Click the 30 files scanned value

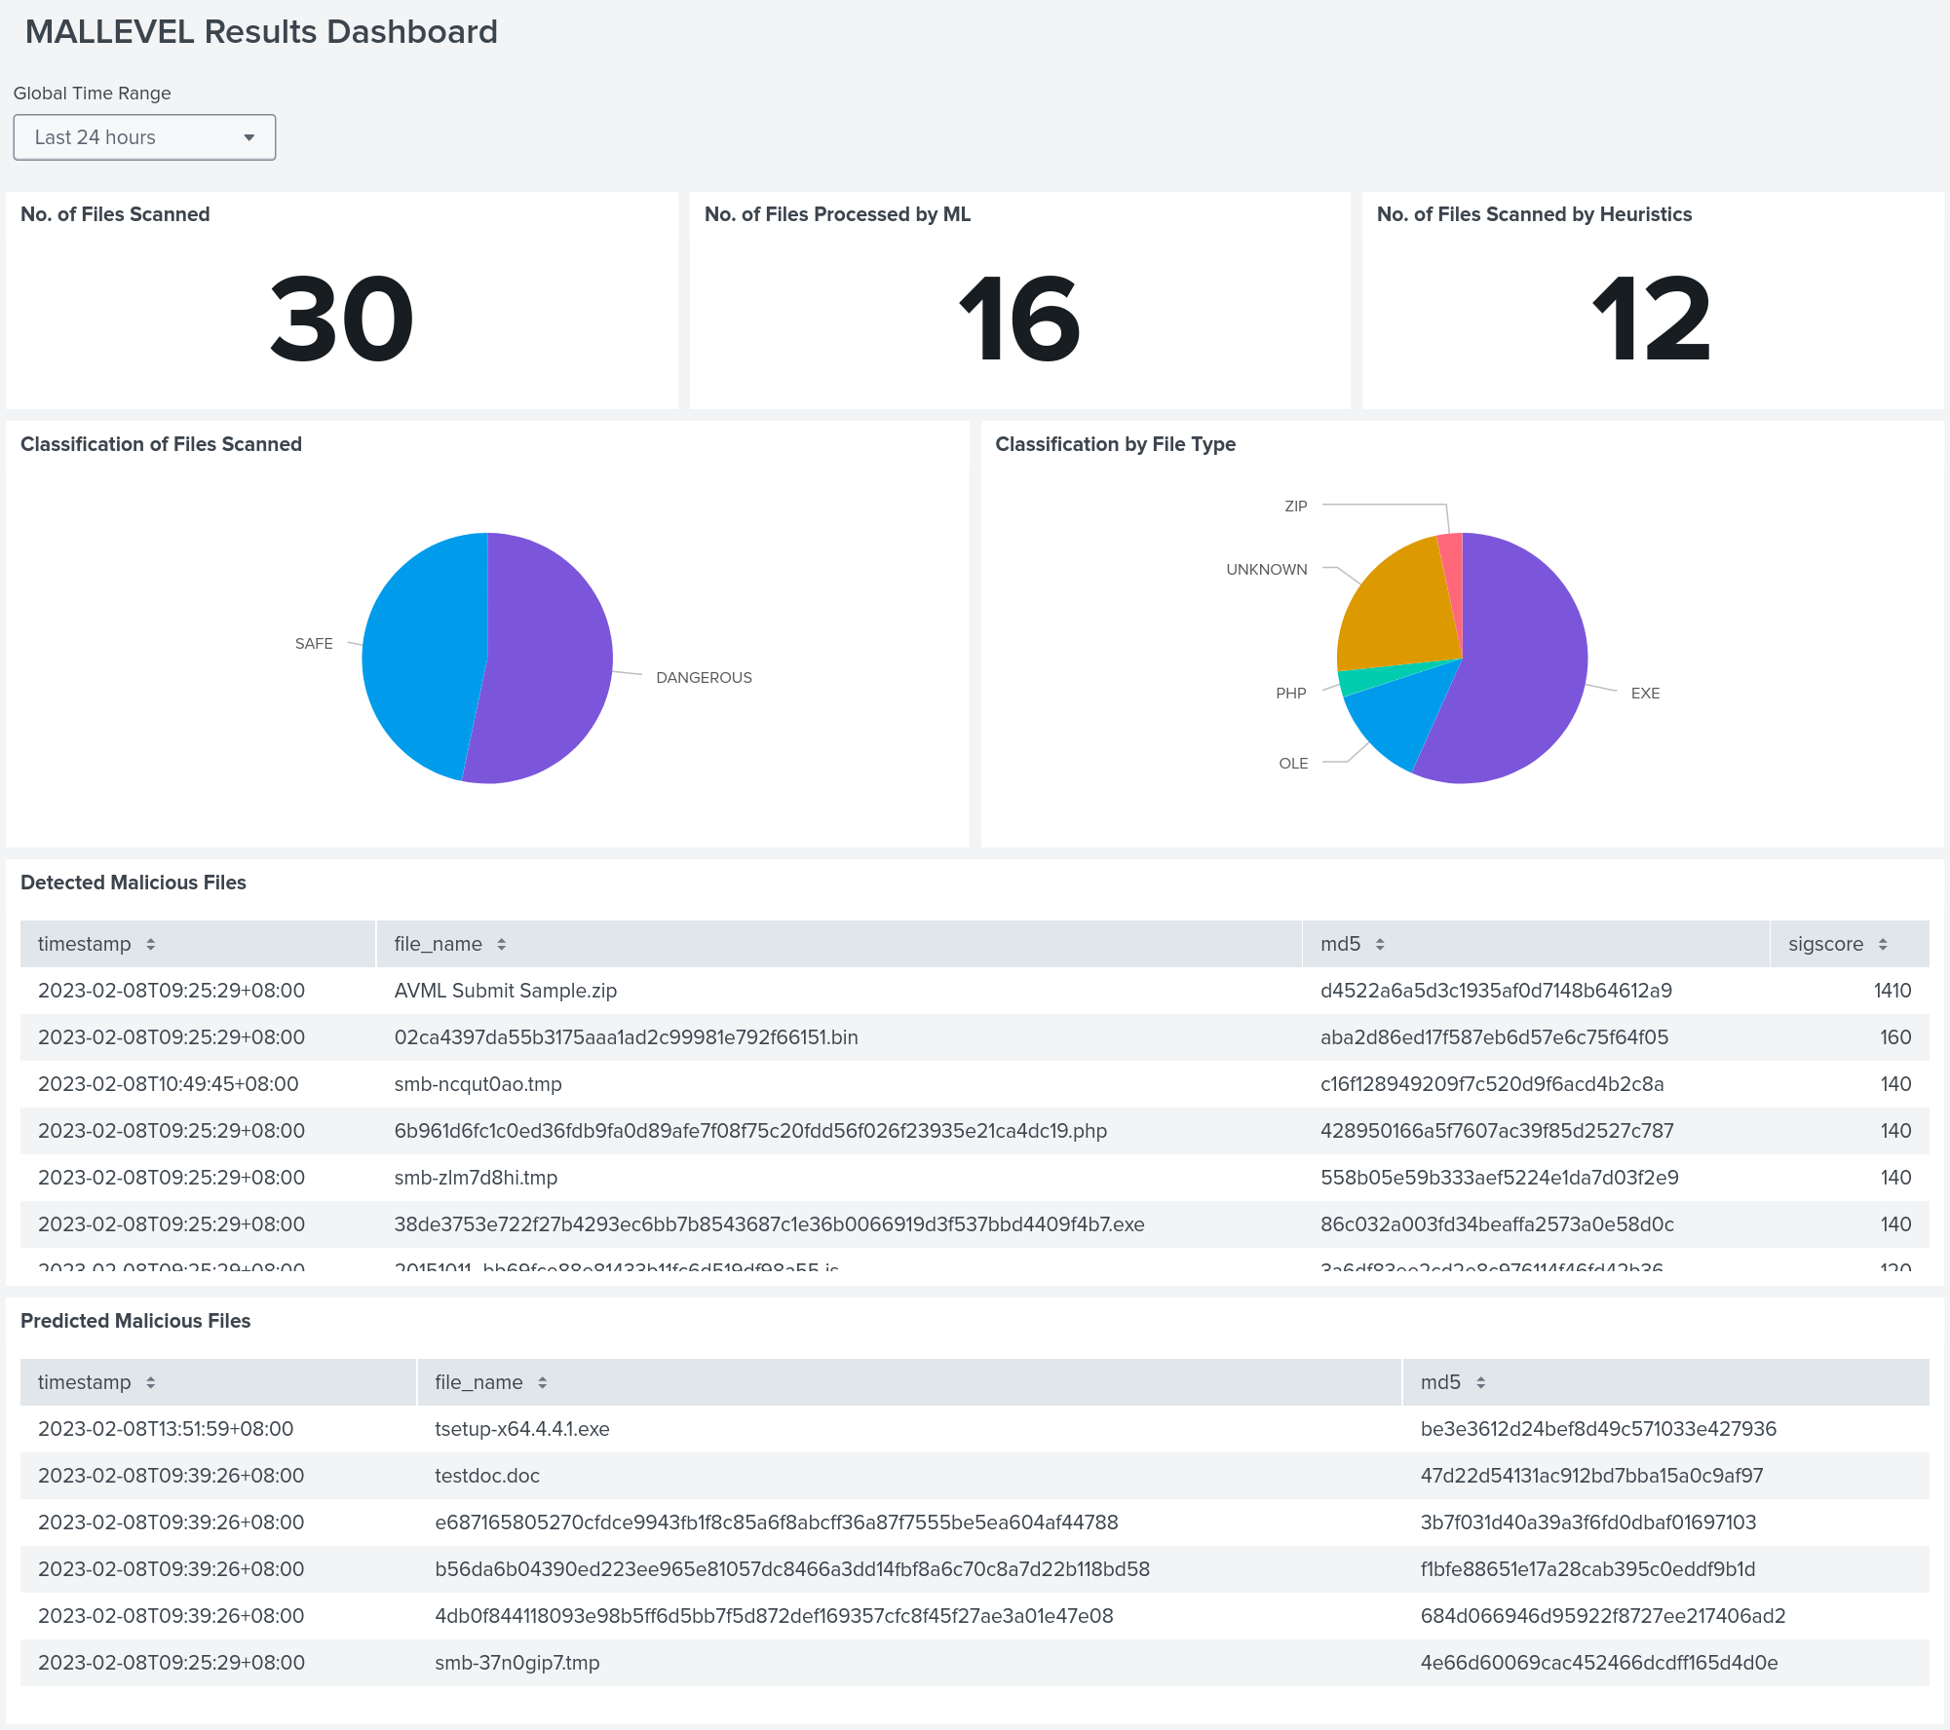click(x=341, y=320)
